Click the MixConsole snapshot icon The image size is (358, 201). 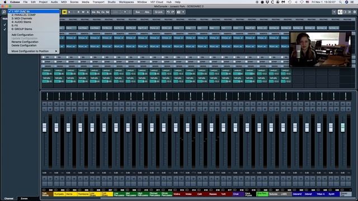click(178, 12)
